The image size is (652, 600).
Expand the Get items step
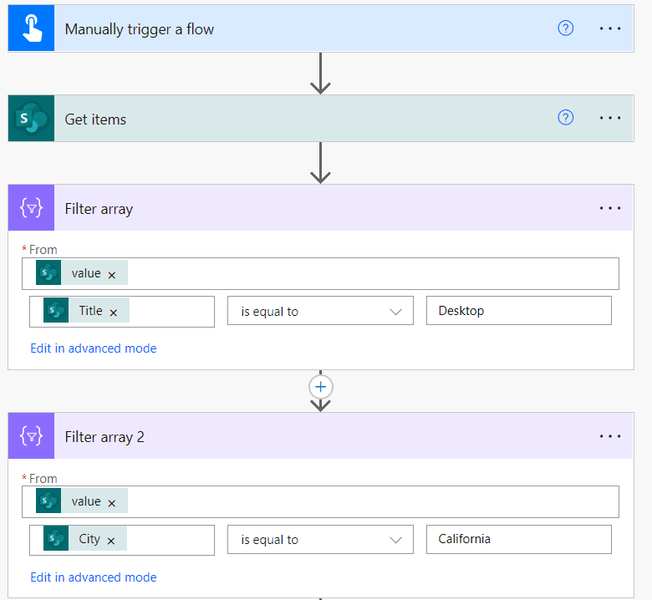tap(321, 119)
